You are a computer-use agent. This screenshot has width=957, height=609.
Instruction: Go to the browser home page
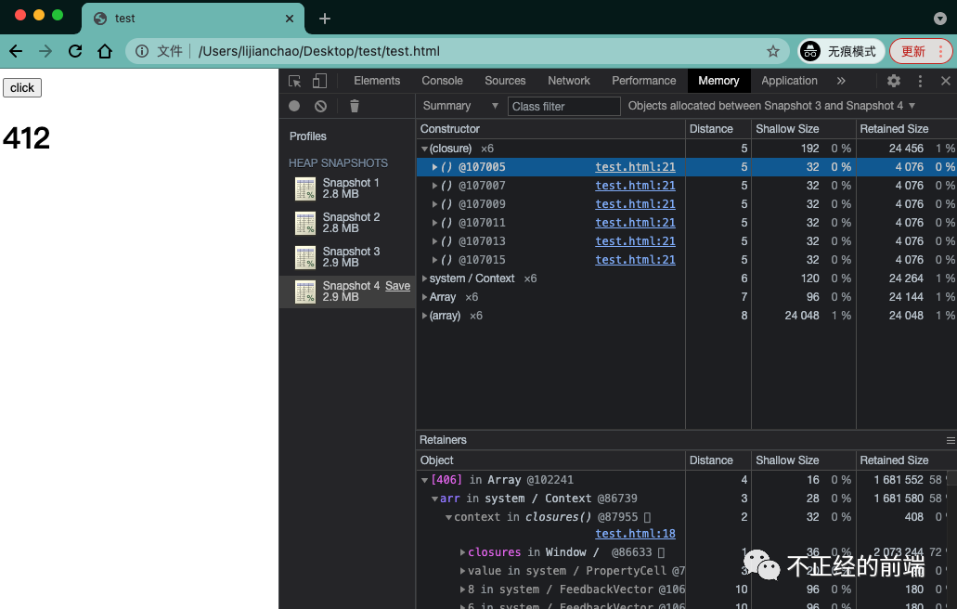click(105, 51)
